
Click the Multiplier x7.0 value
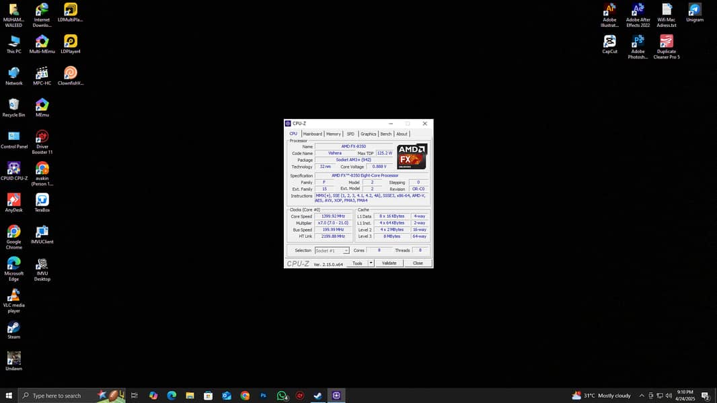pos(333,223)
